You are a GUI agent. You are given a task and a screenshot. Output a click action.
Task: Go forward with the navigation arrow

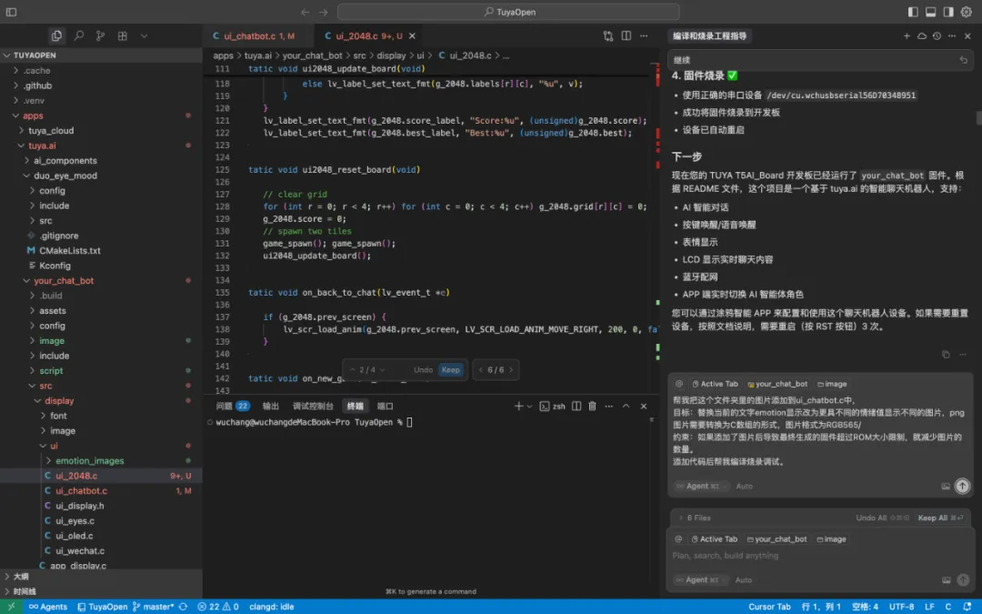coord(323,12)
